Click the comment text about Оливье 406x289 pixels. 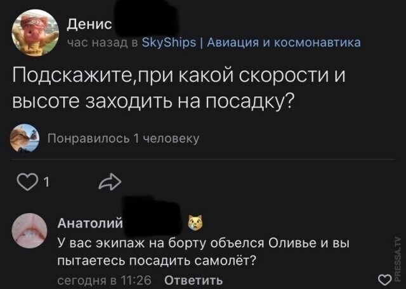tap(203, 251)
